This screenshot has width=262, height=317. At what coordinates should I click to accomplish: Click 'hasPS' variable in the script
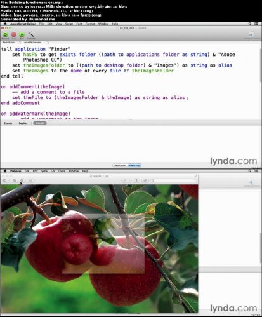pyautogui.click(x=30, y=55)
